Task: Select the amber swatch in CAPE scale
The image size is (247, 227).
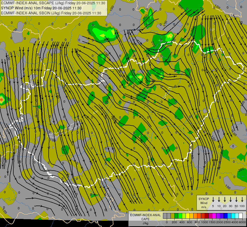Action: tap(191, 216)
